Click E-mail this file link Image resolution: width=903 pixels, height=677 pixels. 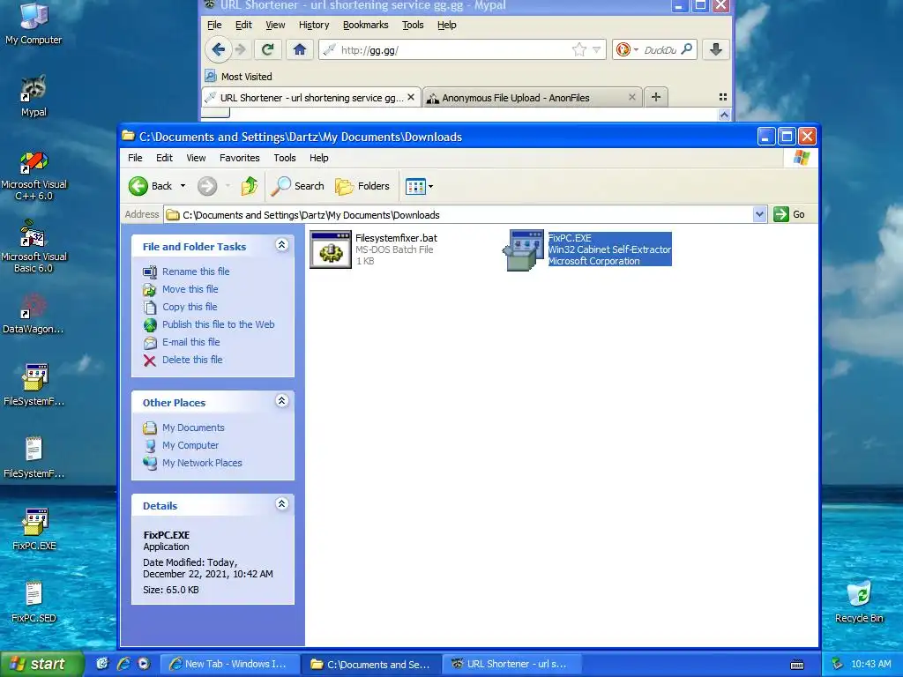point(191,342)
